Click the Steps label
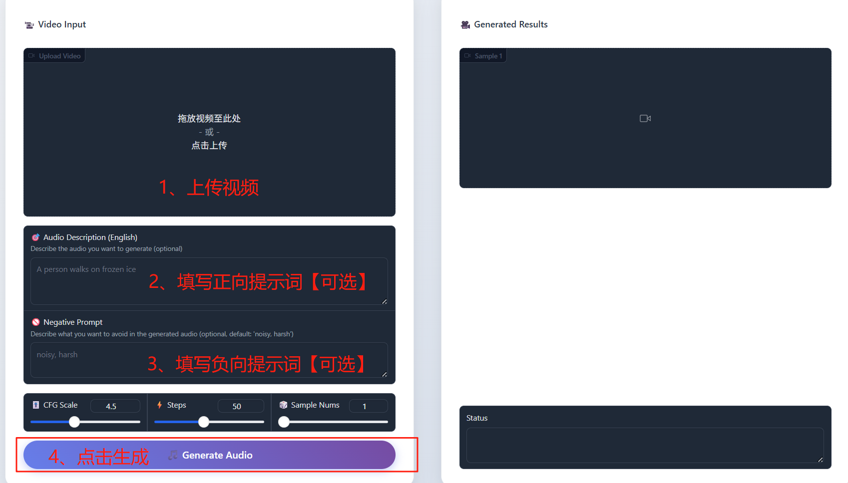 click(x=177, y=405)
